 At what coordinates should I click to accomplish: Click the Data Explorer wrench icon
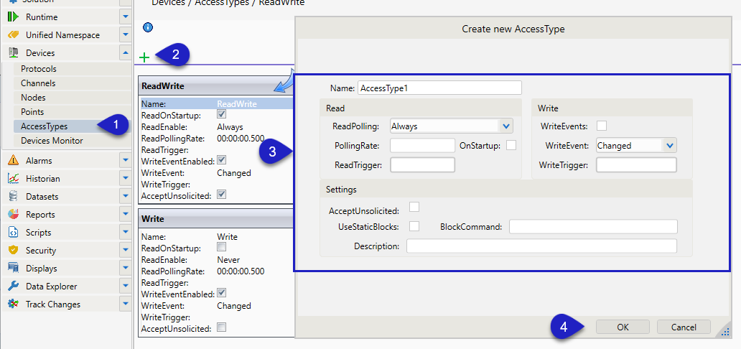point(13,287)
